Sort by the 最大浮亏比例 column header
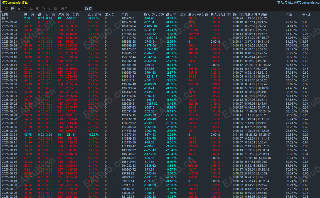The width and height of the screenshot is (320, 198). pos(176,14)
